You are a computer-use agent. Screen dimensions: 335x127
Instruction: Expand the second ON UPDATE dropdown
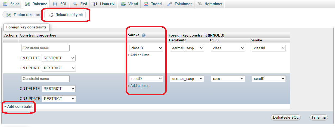(x=58, y=99)
